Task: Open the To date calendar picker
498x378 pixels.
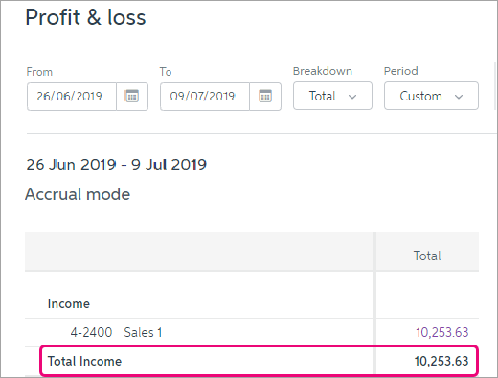Action: (x=265, y=97)
